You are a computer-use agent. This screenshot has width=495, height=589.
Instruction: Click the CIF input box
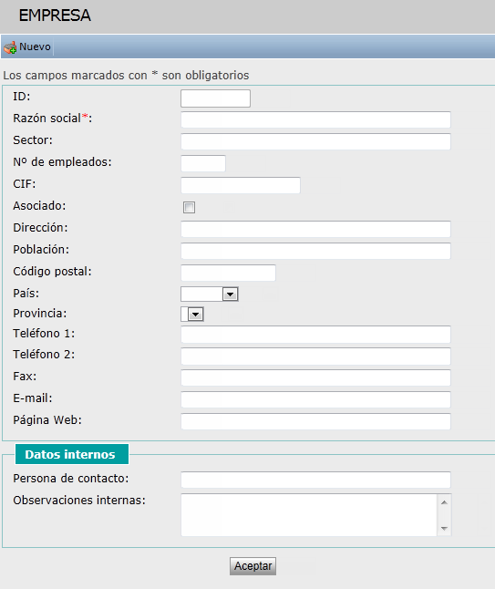(241, 185)
